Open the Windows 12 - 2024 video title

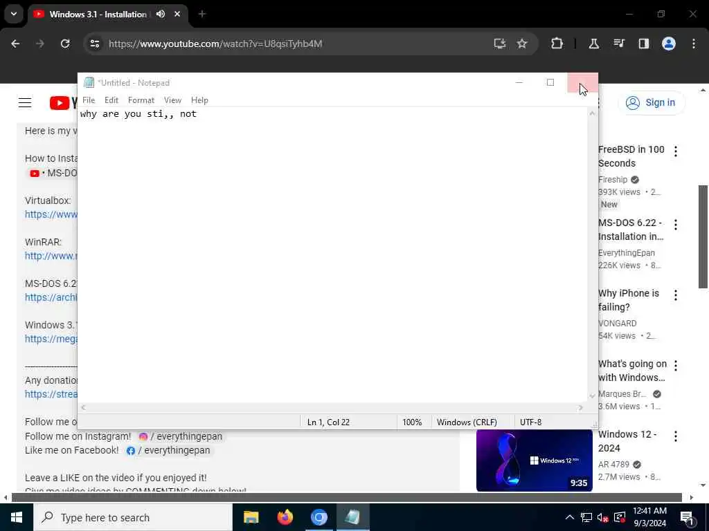point(627,440)
